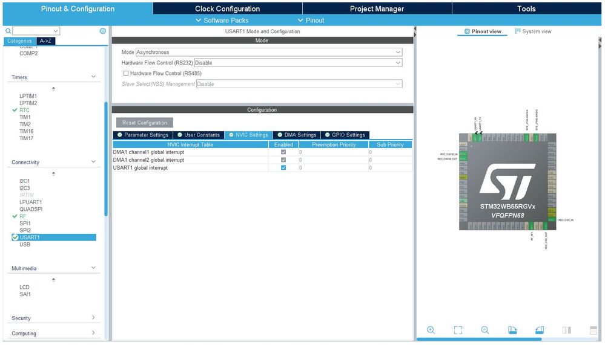Screen dimensions: 605x345
Task: Click the NVIC Interrupt Table column header
Action: [190, 144]
